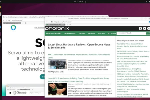
Task: Close the 'Servo aims to empow...' tab
Action: 20,23
